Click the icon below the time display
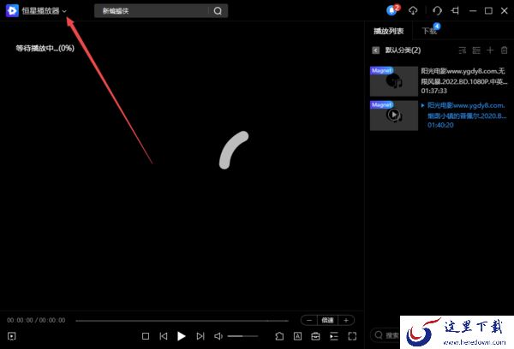Image resolution: width=514 pixels, height=349 pixels. click(12, 336)
